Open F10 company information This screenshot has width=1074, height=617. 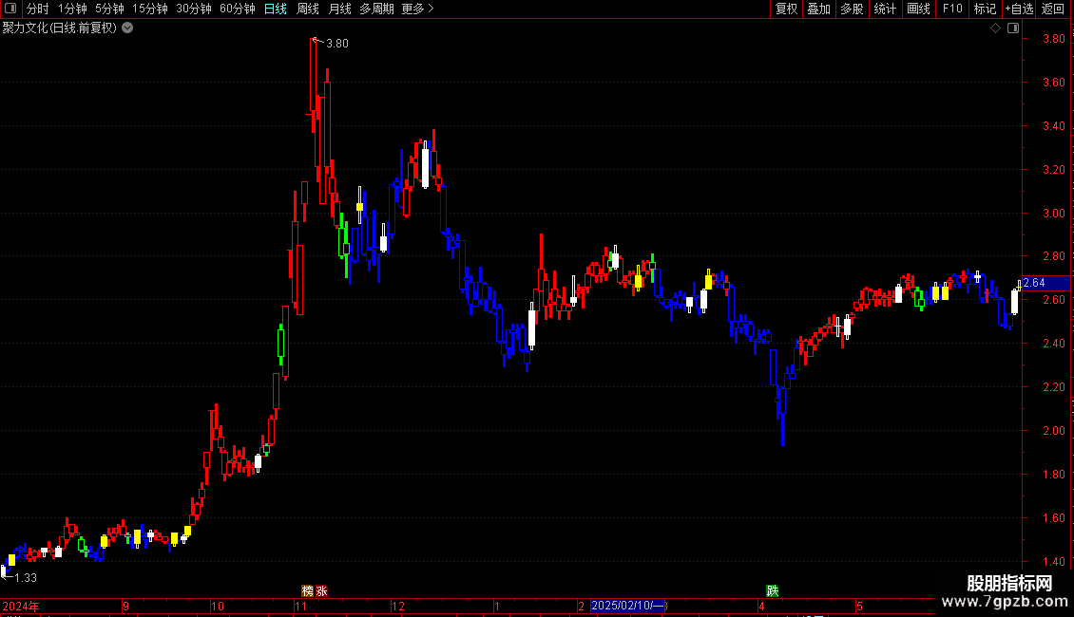(x=952, y=9)
